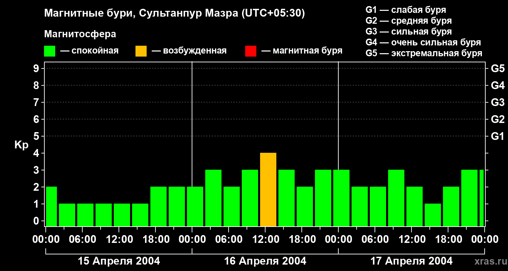Image resolution: width=508 pixels, height=271 pixels.
Task: Click the "17 Апреля 2004" date label
Action: 411,261
